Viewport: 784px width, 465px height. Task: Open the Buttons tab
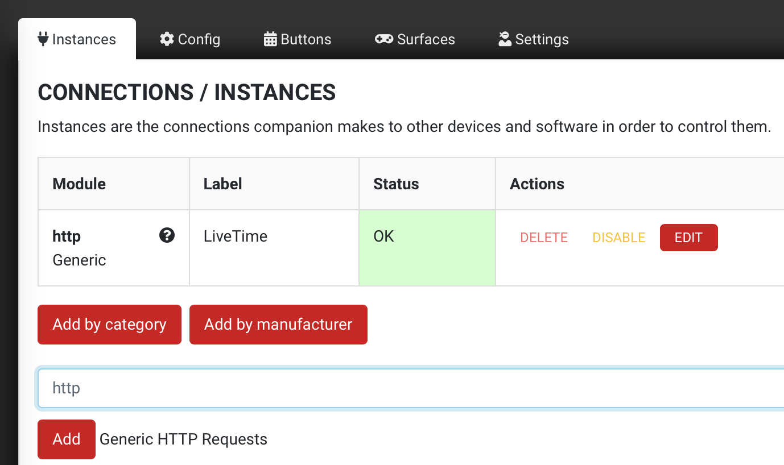(298, 39)
